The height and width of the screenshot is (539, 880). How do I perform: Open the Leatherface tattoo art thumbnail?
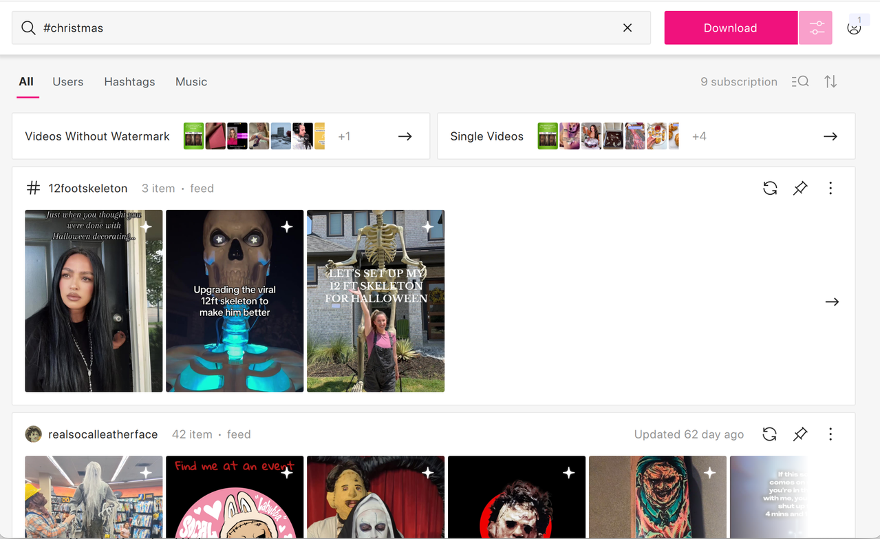coord(658,497)
